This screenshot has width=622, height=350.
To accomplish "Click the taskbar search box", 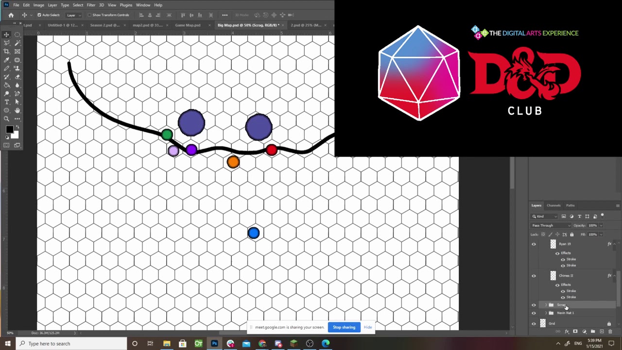I will (72, 344).
